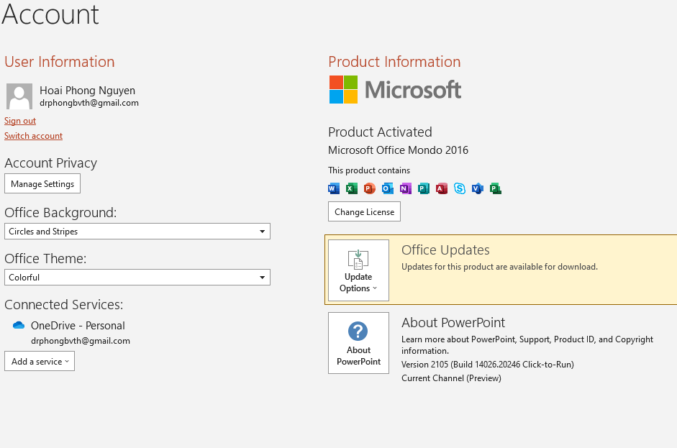This screenshot has width=677, height=448.
Task: Click the This product contains label
Action: click(x=369, y=170)
